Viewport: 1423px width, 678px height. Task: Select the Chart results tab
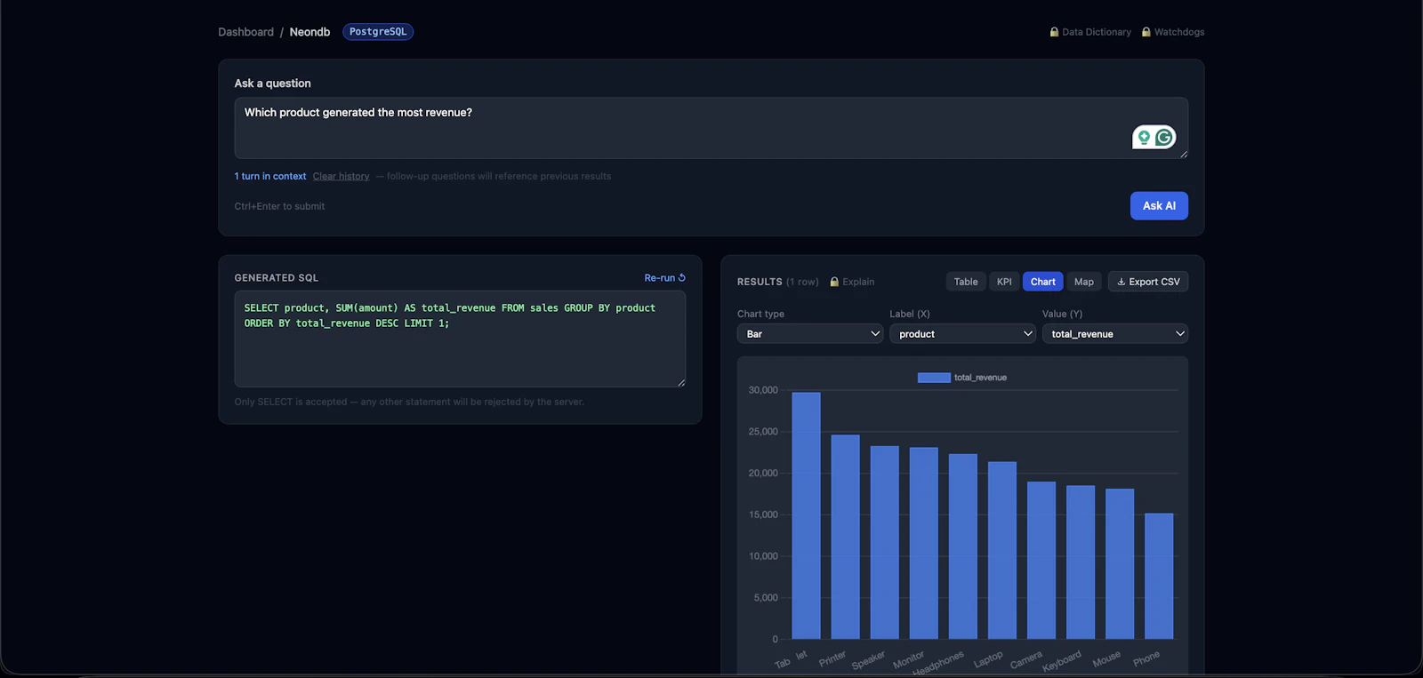coord(1043,282)
